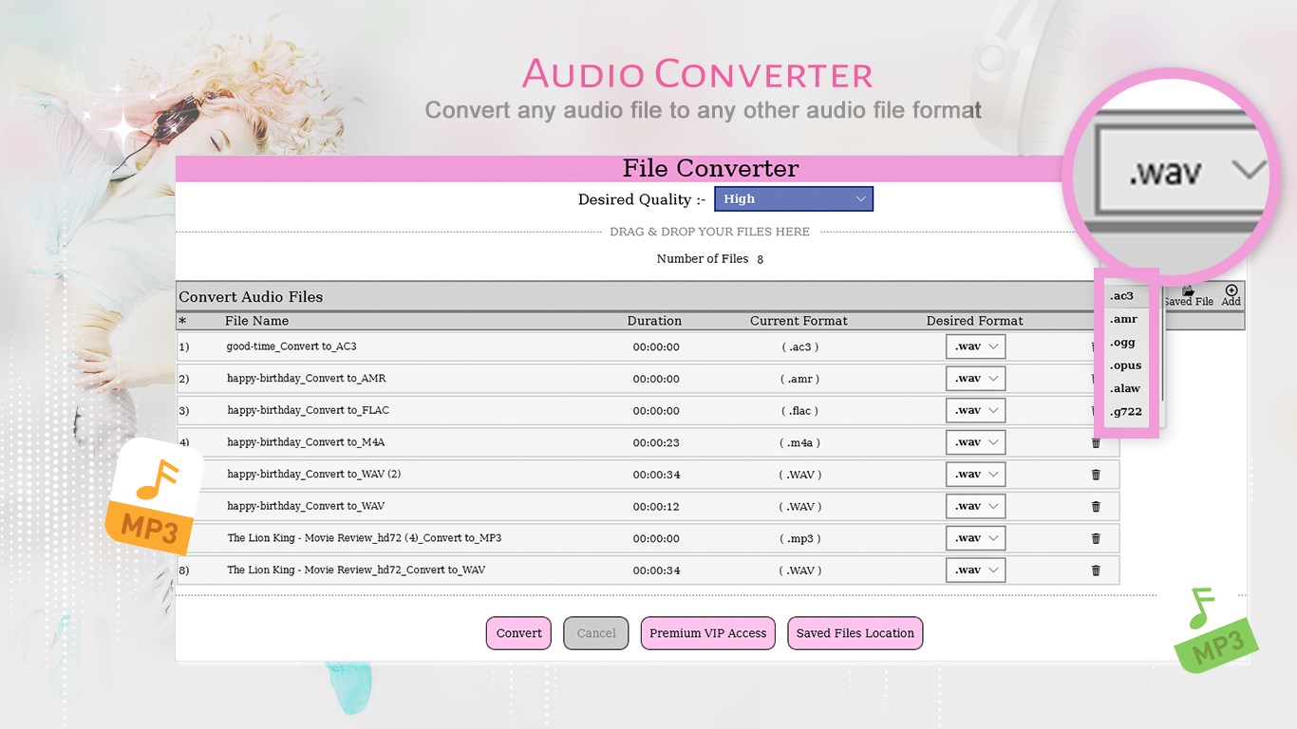Select .amr in the format list

[1126, 319]
